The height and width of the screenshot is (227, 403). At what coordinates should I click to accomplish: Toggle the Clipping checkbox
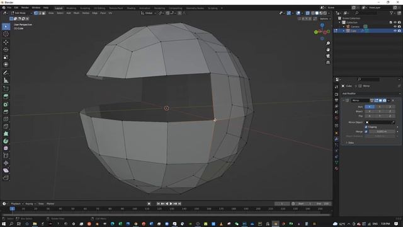[x=366, y=127]
